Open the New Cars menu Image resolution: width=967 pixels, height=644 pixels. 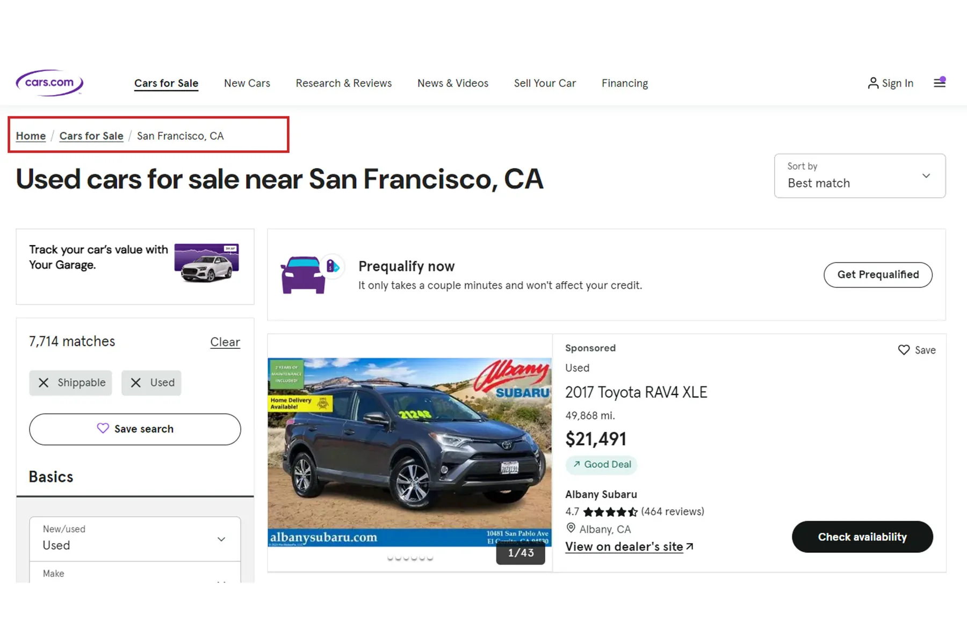pos(247,83)
